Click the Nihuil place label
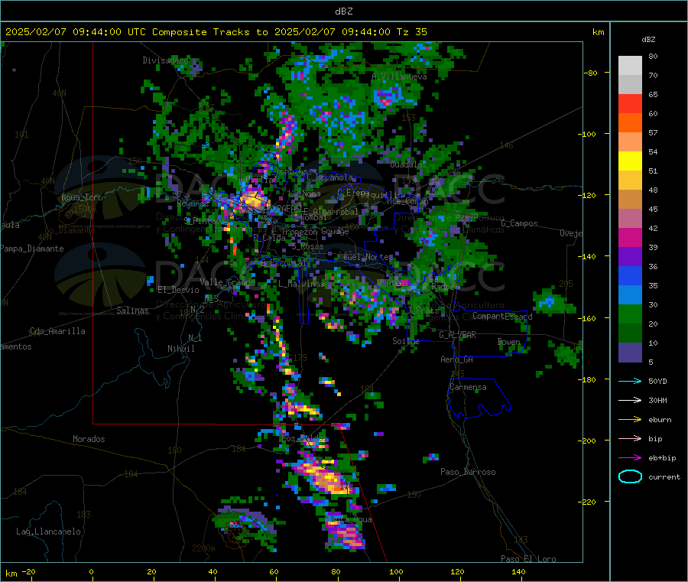The image size is (688, 582). (x=180, y=349)
